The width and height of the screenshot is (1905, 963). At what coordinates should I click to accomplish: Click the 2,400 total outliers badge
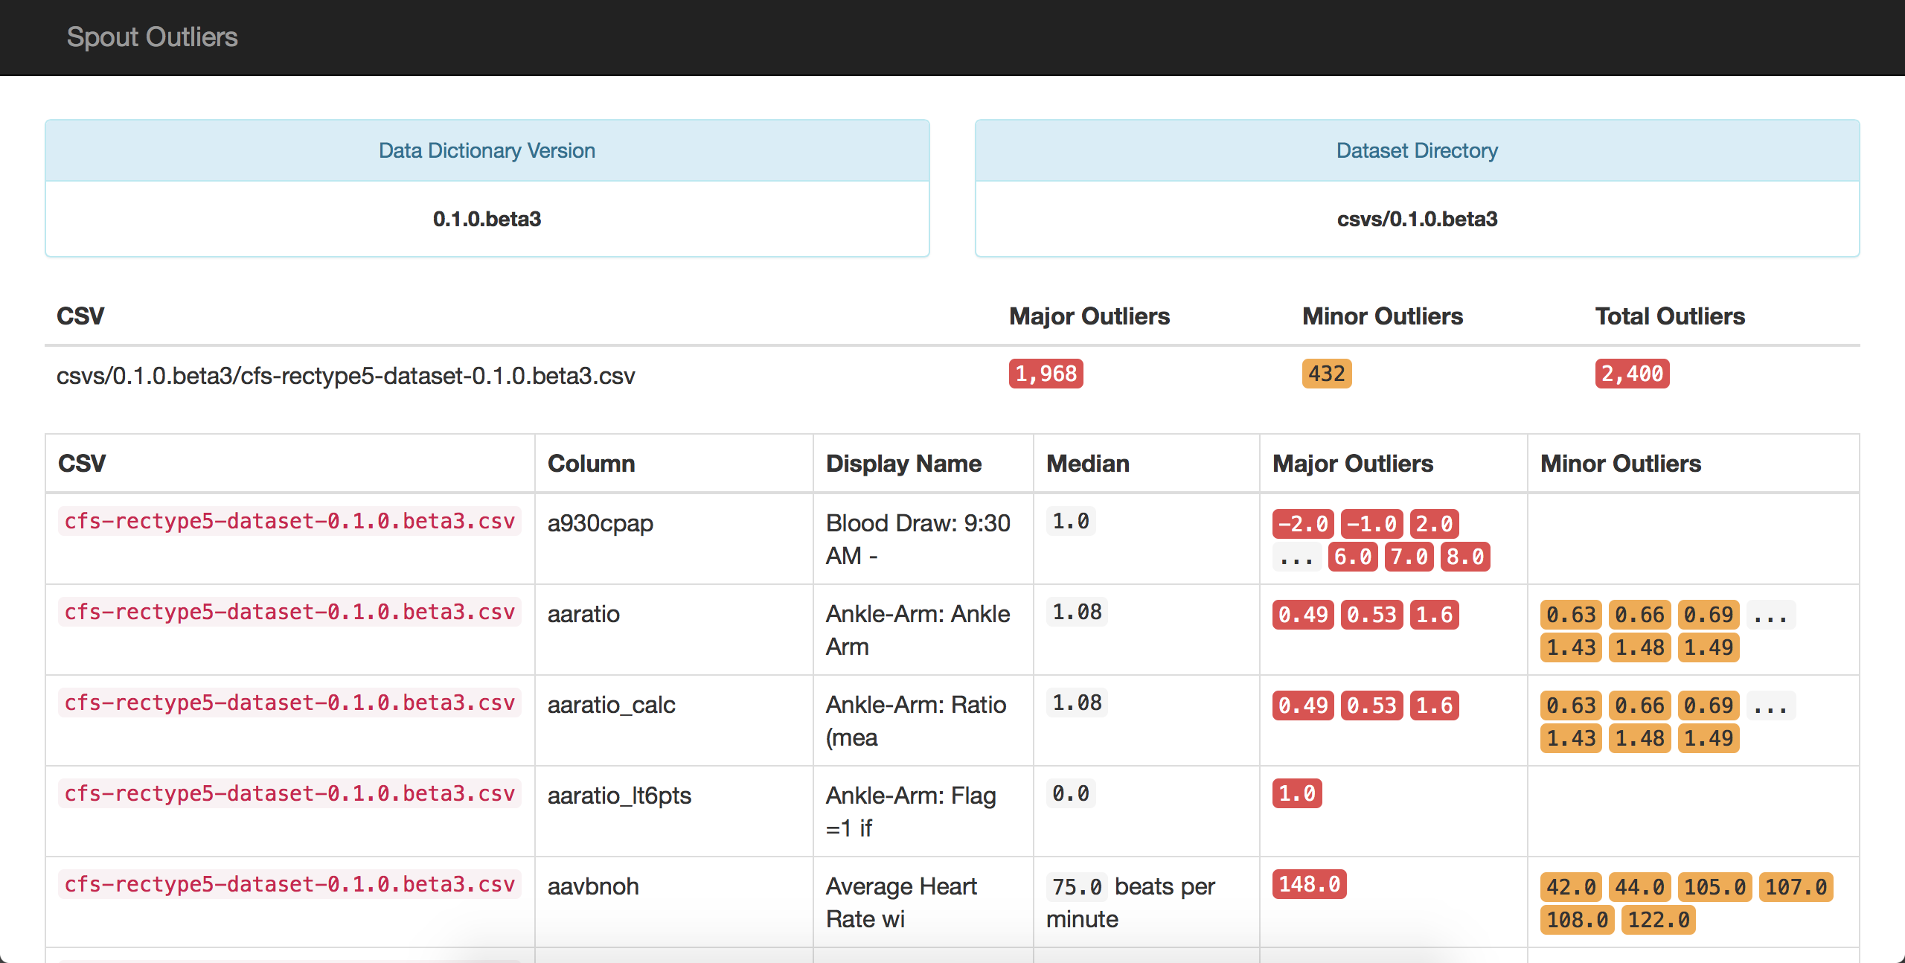coord(1632,374)
